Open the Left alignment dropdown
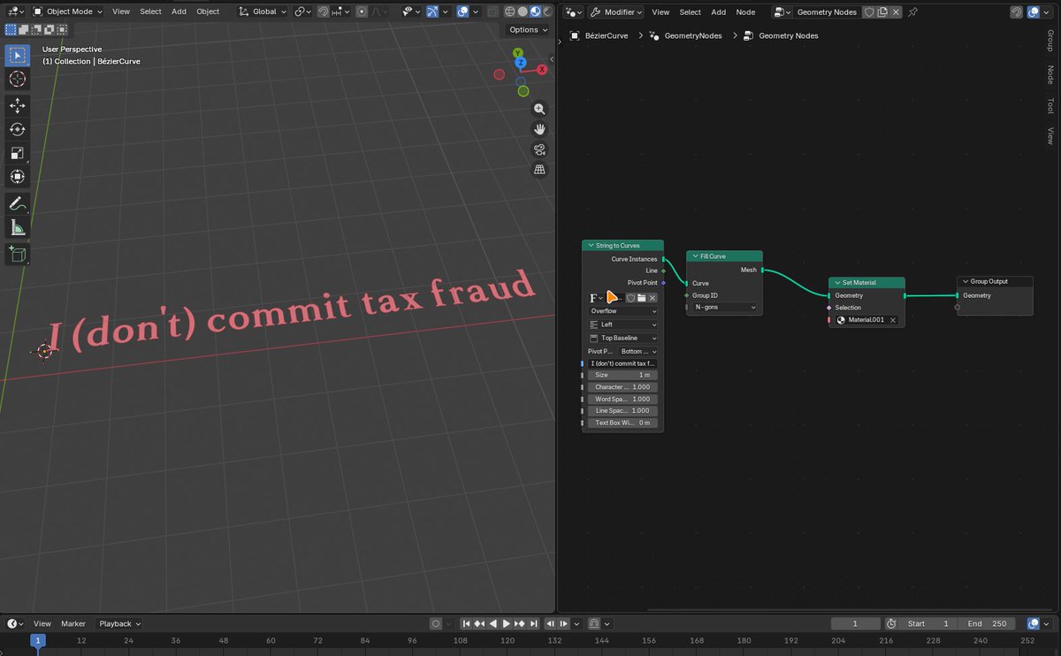1061x656 pixels. (x=623, y=324)
